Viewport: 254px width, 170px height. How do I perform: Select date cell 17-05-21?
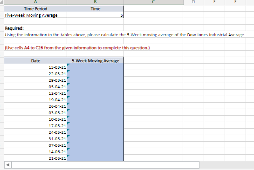pos(35,125)
